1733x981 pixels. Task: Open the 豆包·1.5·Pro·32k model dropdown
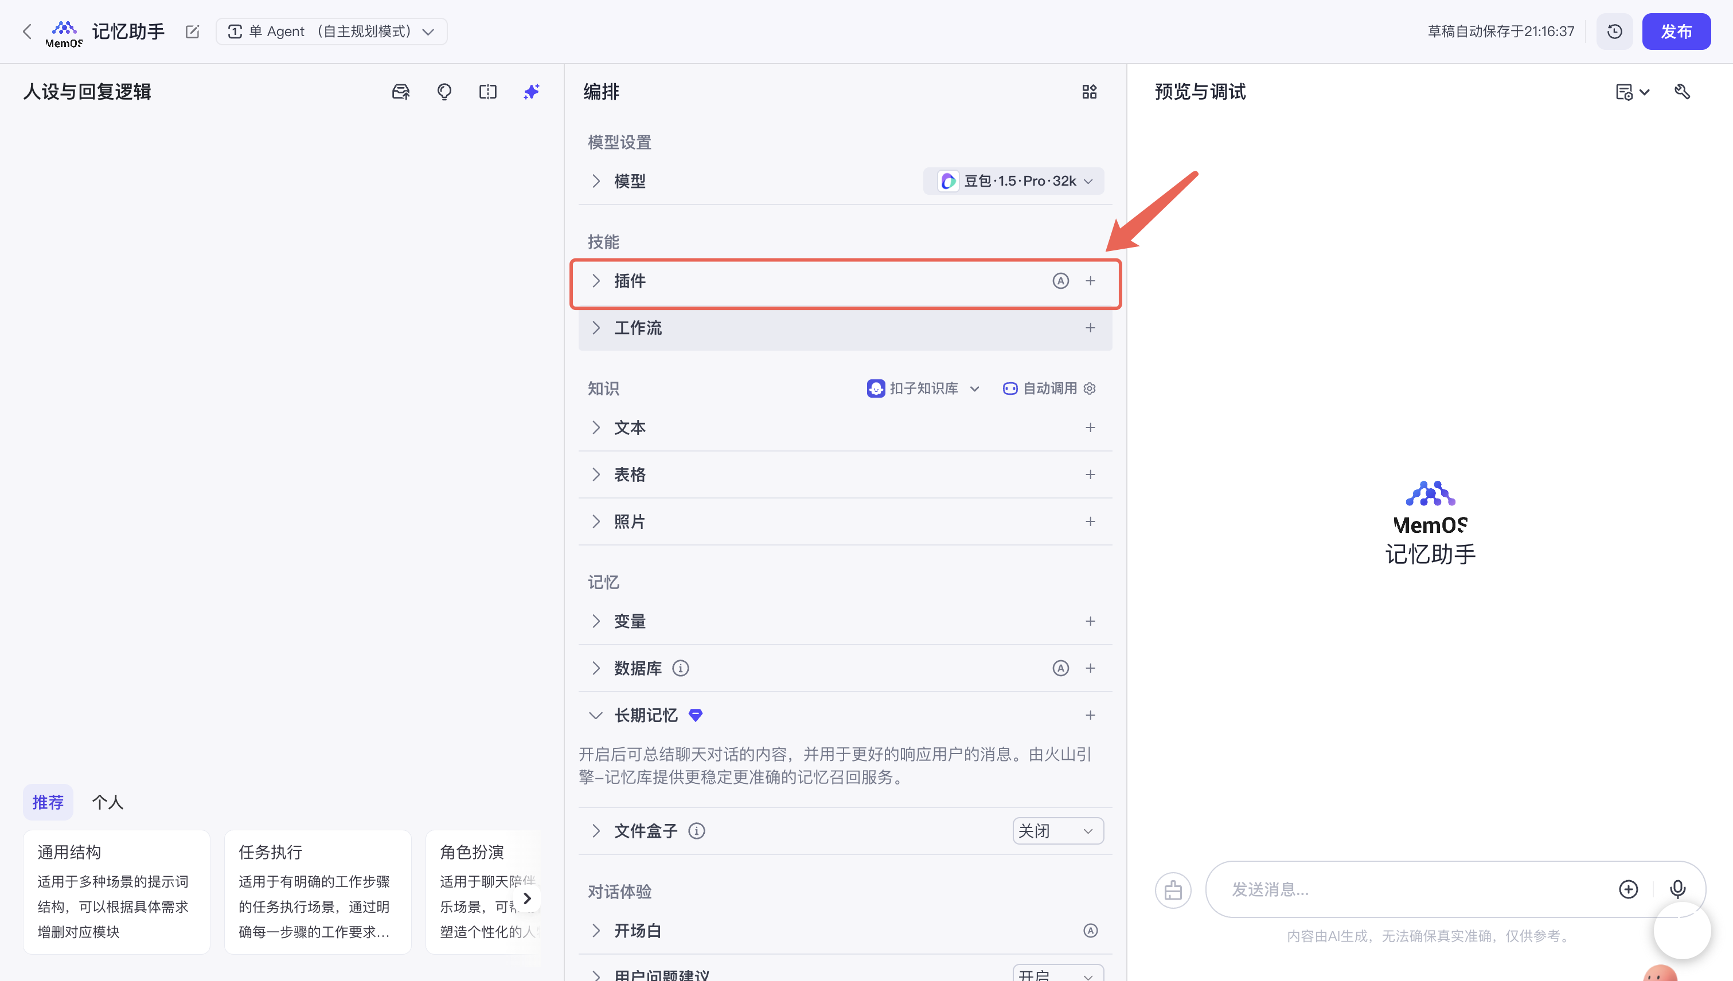pos(1013,180)
